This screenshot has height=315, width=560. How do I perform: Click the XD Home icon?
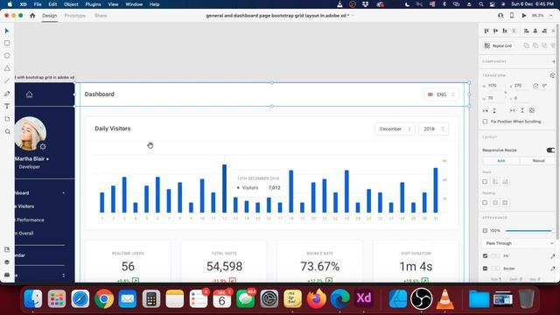(x=32, y=16)
